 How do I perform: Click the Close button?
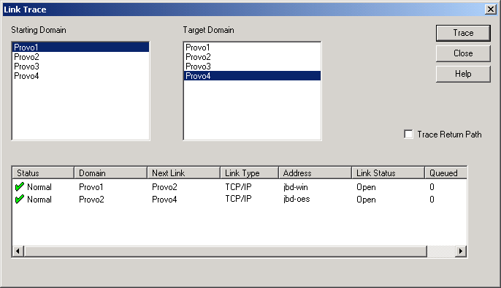click(463, 53)
